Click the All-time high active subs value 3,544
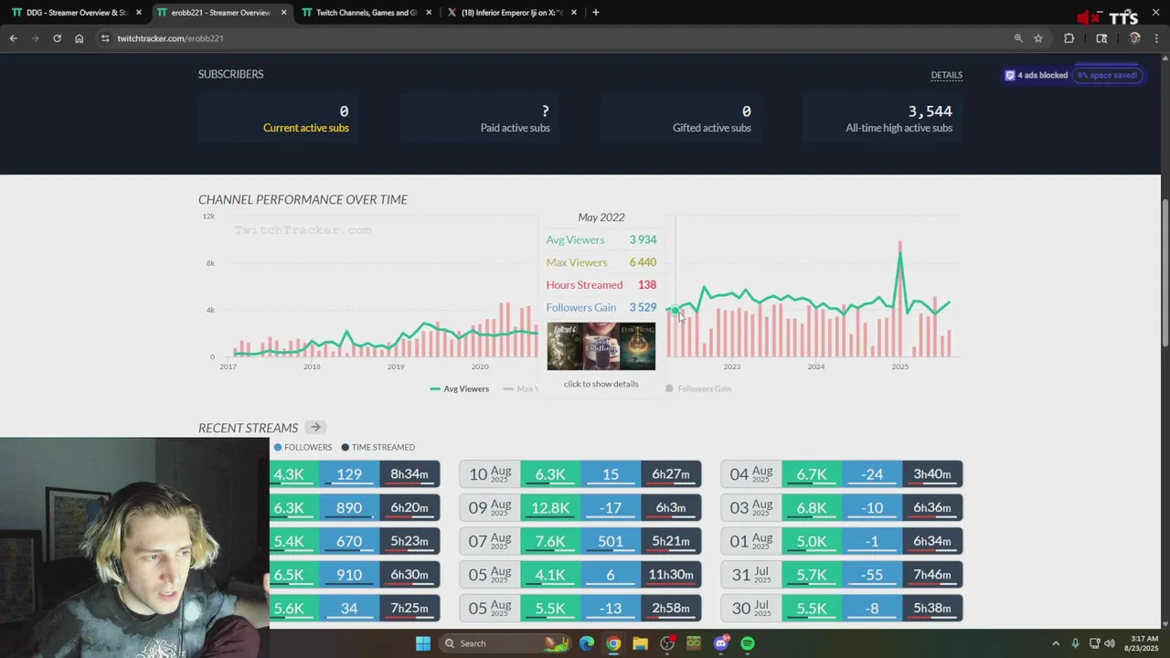 (930, 111)
